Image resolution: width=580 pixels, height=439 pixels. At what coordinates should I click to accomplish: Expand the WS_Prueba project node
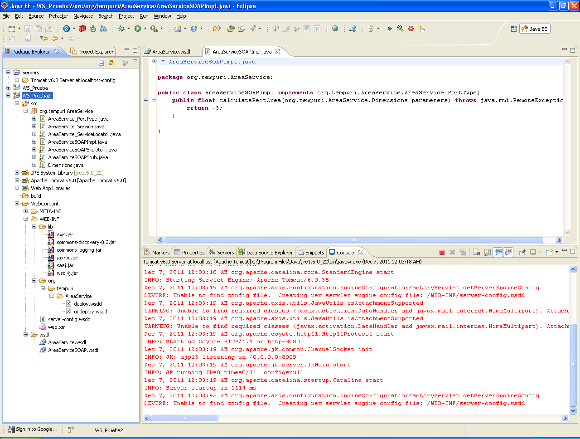(8, 88)
